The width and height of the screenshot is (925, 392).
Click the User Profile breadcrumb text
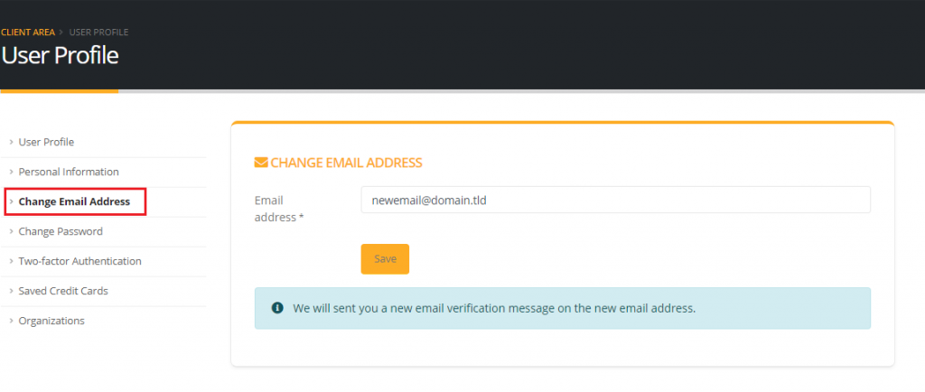(98, 33)
